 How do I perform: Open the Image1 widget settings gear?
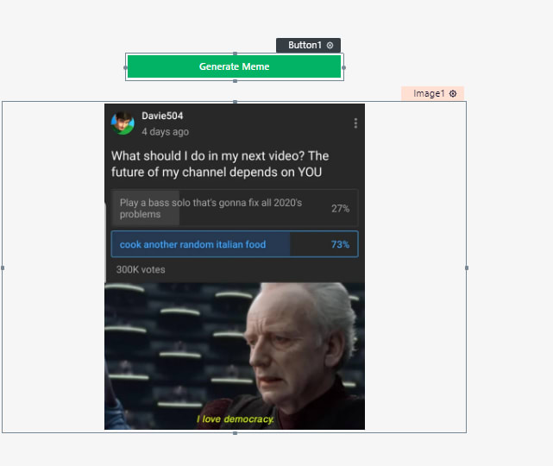[x=453, y=93]
